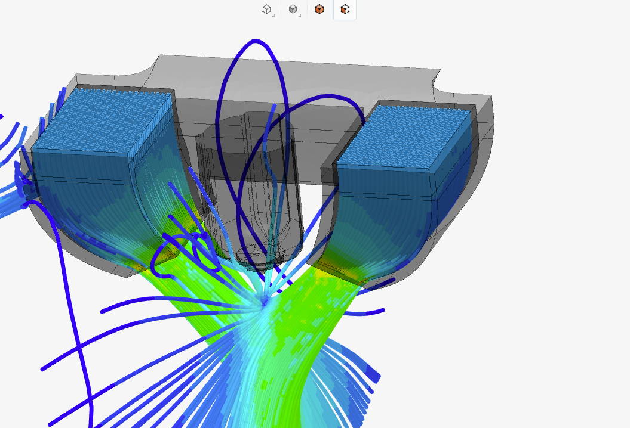Select the wireframe cube view icon
The image size is (630, 428).
coord(266,9)
